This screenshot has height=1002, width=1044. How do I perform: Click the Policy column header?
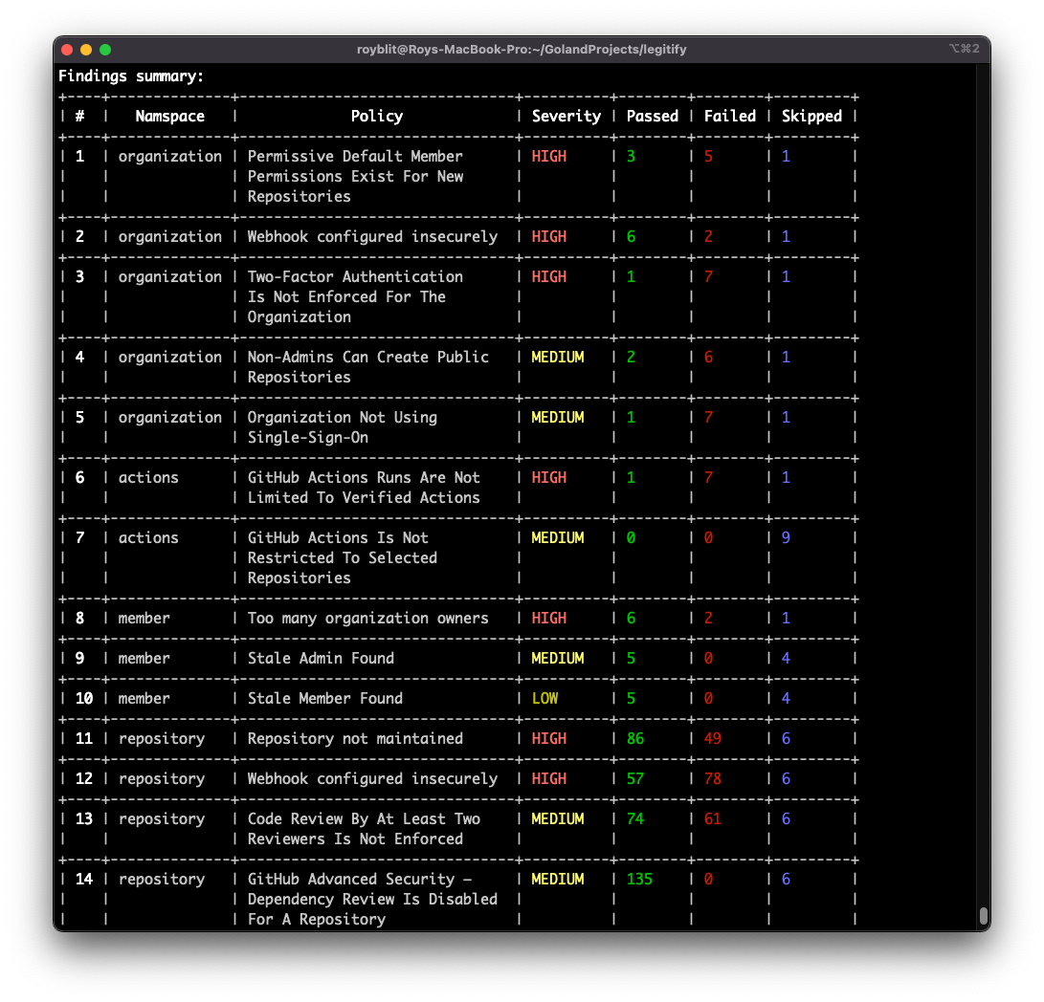pyautogui.click(x=377, y=116)
